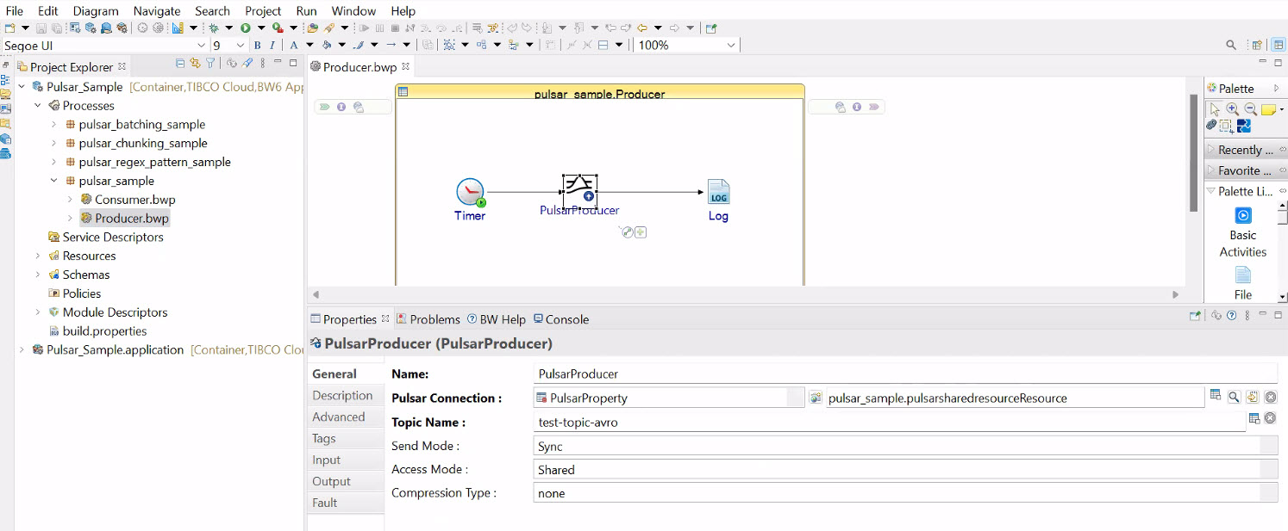
Task: Click the Topic Name input field
Action: tap(888, 423)
